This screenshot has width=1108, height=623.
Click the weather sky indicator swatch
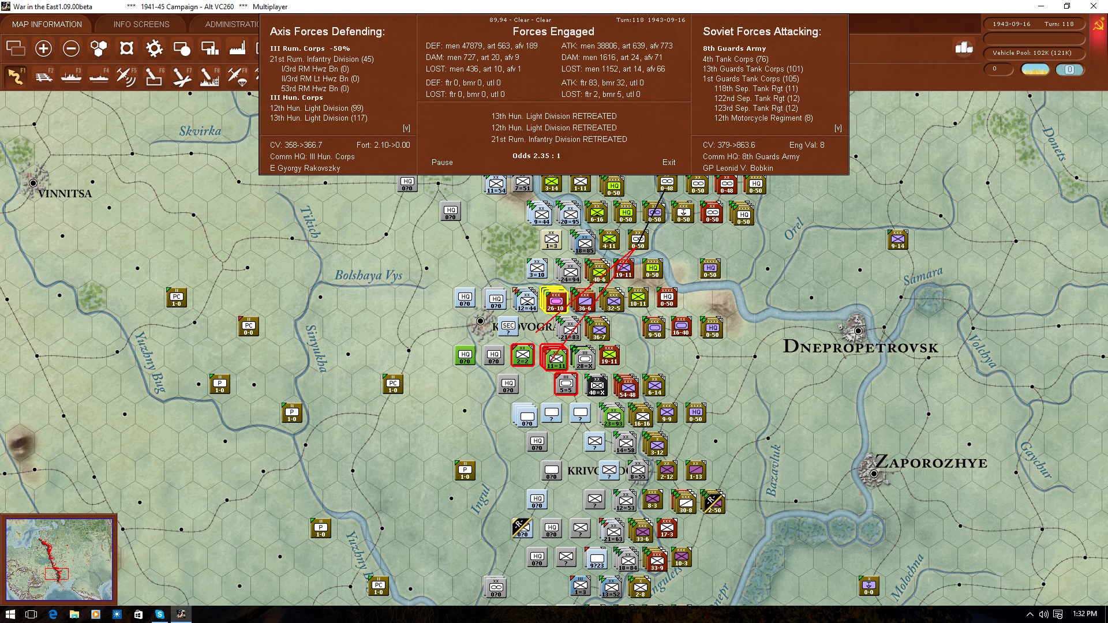(x=1035, y=69)
